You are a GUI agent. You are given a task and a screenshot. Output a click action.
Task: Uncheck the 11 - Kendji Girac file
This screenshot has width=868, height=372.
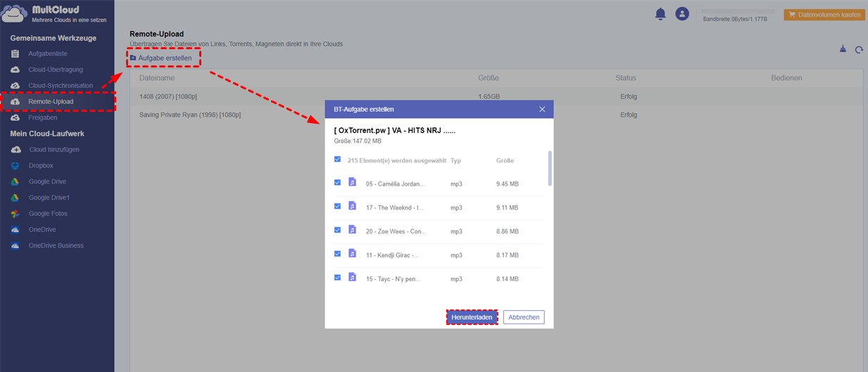(337, 254)
